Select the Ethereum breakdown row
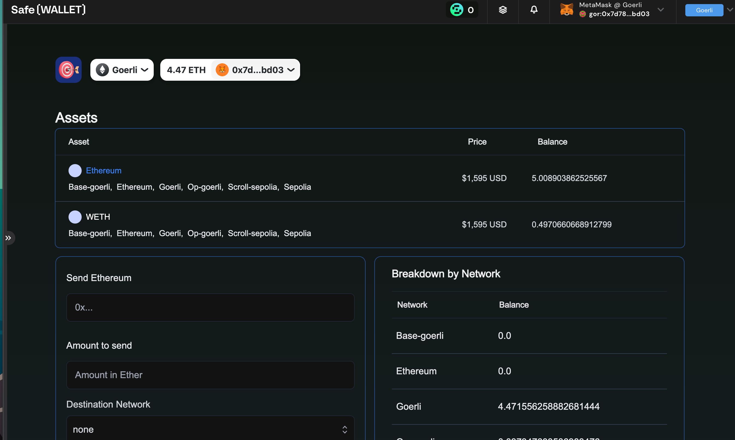 [x=529, y=371]
